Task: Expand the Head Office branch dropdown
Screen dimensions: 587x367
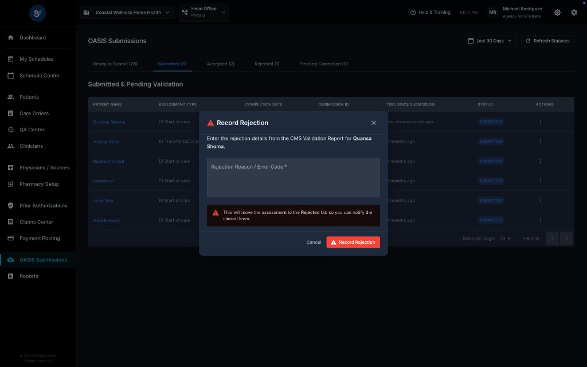Action: [204, 12]
